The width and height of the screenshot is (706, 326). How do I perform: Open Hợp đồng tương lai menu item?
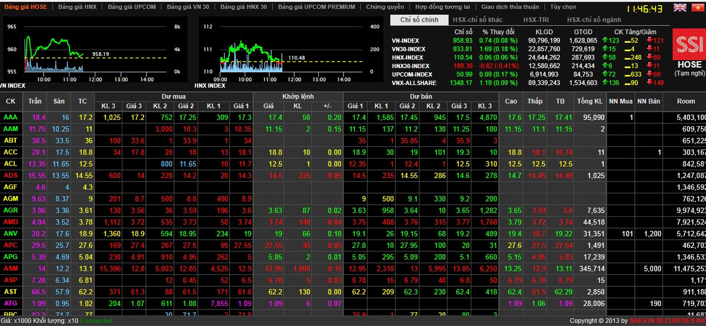pos(442,7)
